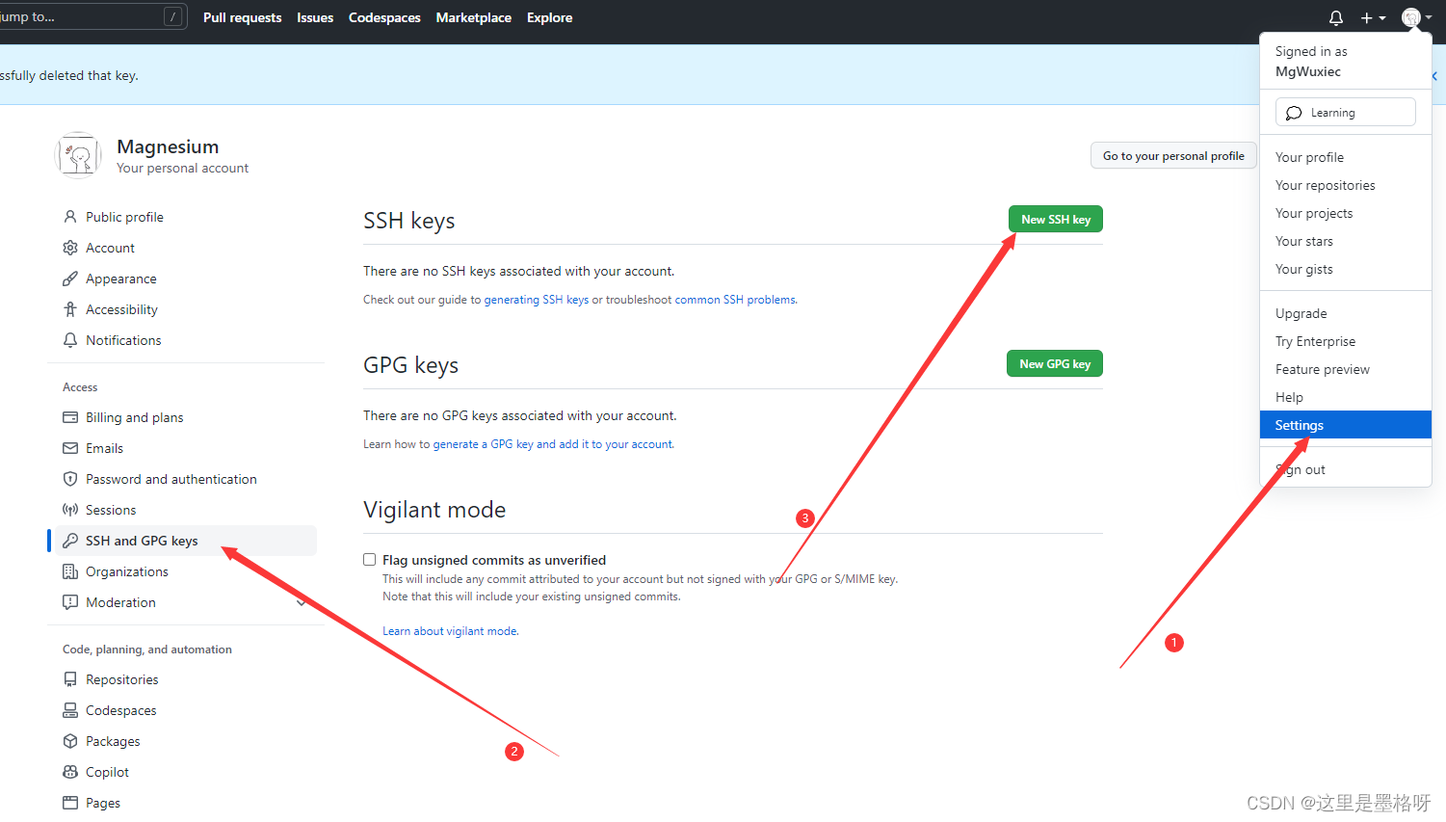The width and height of the screenshot is (1446, 822).
Task: Click the Billing and plans card icon
Action: pyautogui.click(x=70, y=417)
